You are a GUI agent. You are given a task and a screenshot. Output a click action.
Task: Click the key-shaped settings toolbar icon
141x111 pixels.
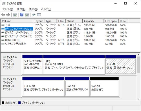[x=34, y=15]
